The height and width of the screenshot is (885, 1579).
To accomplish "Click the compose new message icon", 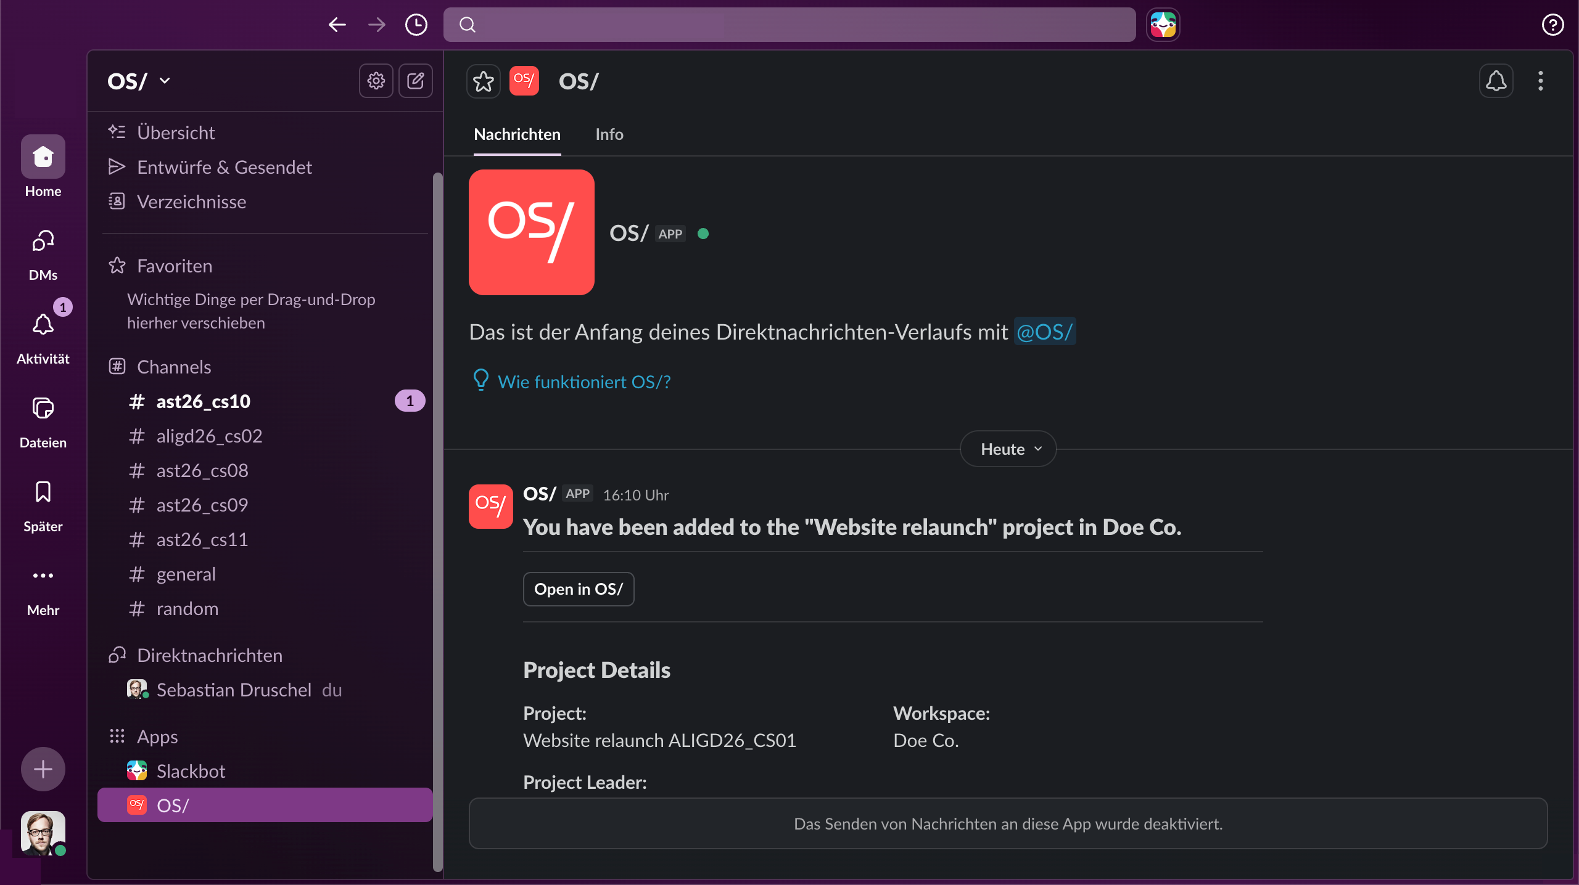I will (415, 81).
